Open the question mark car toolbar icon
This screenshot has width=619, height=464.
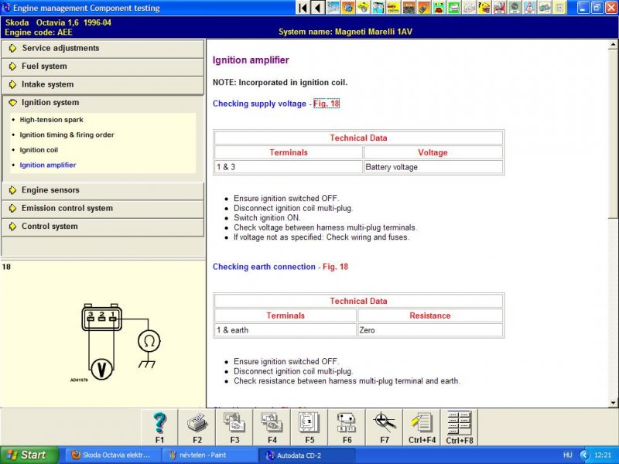(484, 8)
